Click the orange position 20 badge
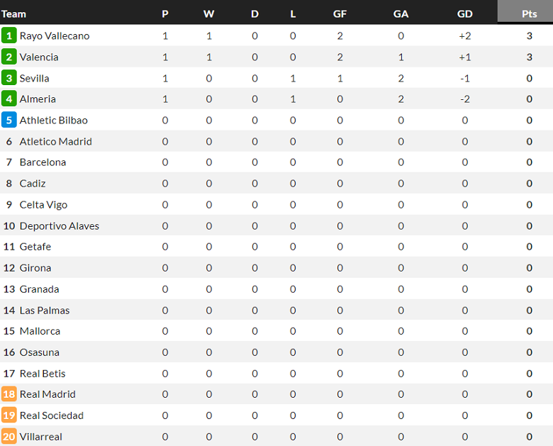 click(9, 437)
